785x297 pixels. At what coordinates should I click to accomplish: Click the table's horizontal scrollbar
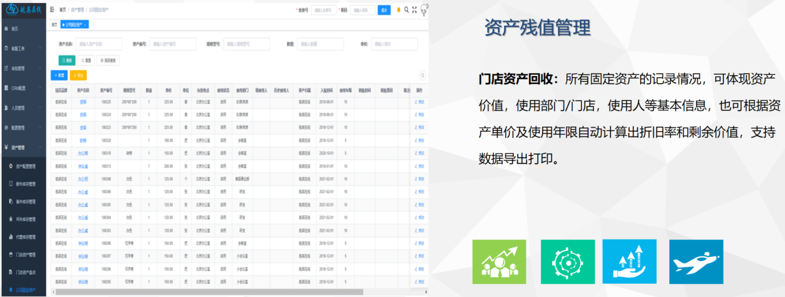click(210, 292)
